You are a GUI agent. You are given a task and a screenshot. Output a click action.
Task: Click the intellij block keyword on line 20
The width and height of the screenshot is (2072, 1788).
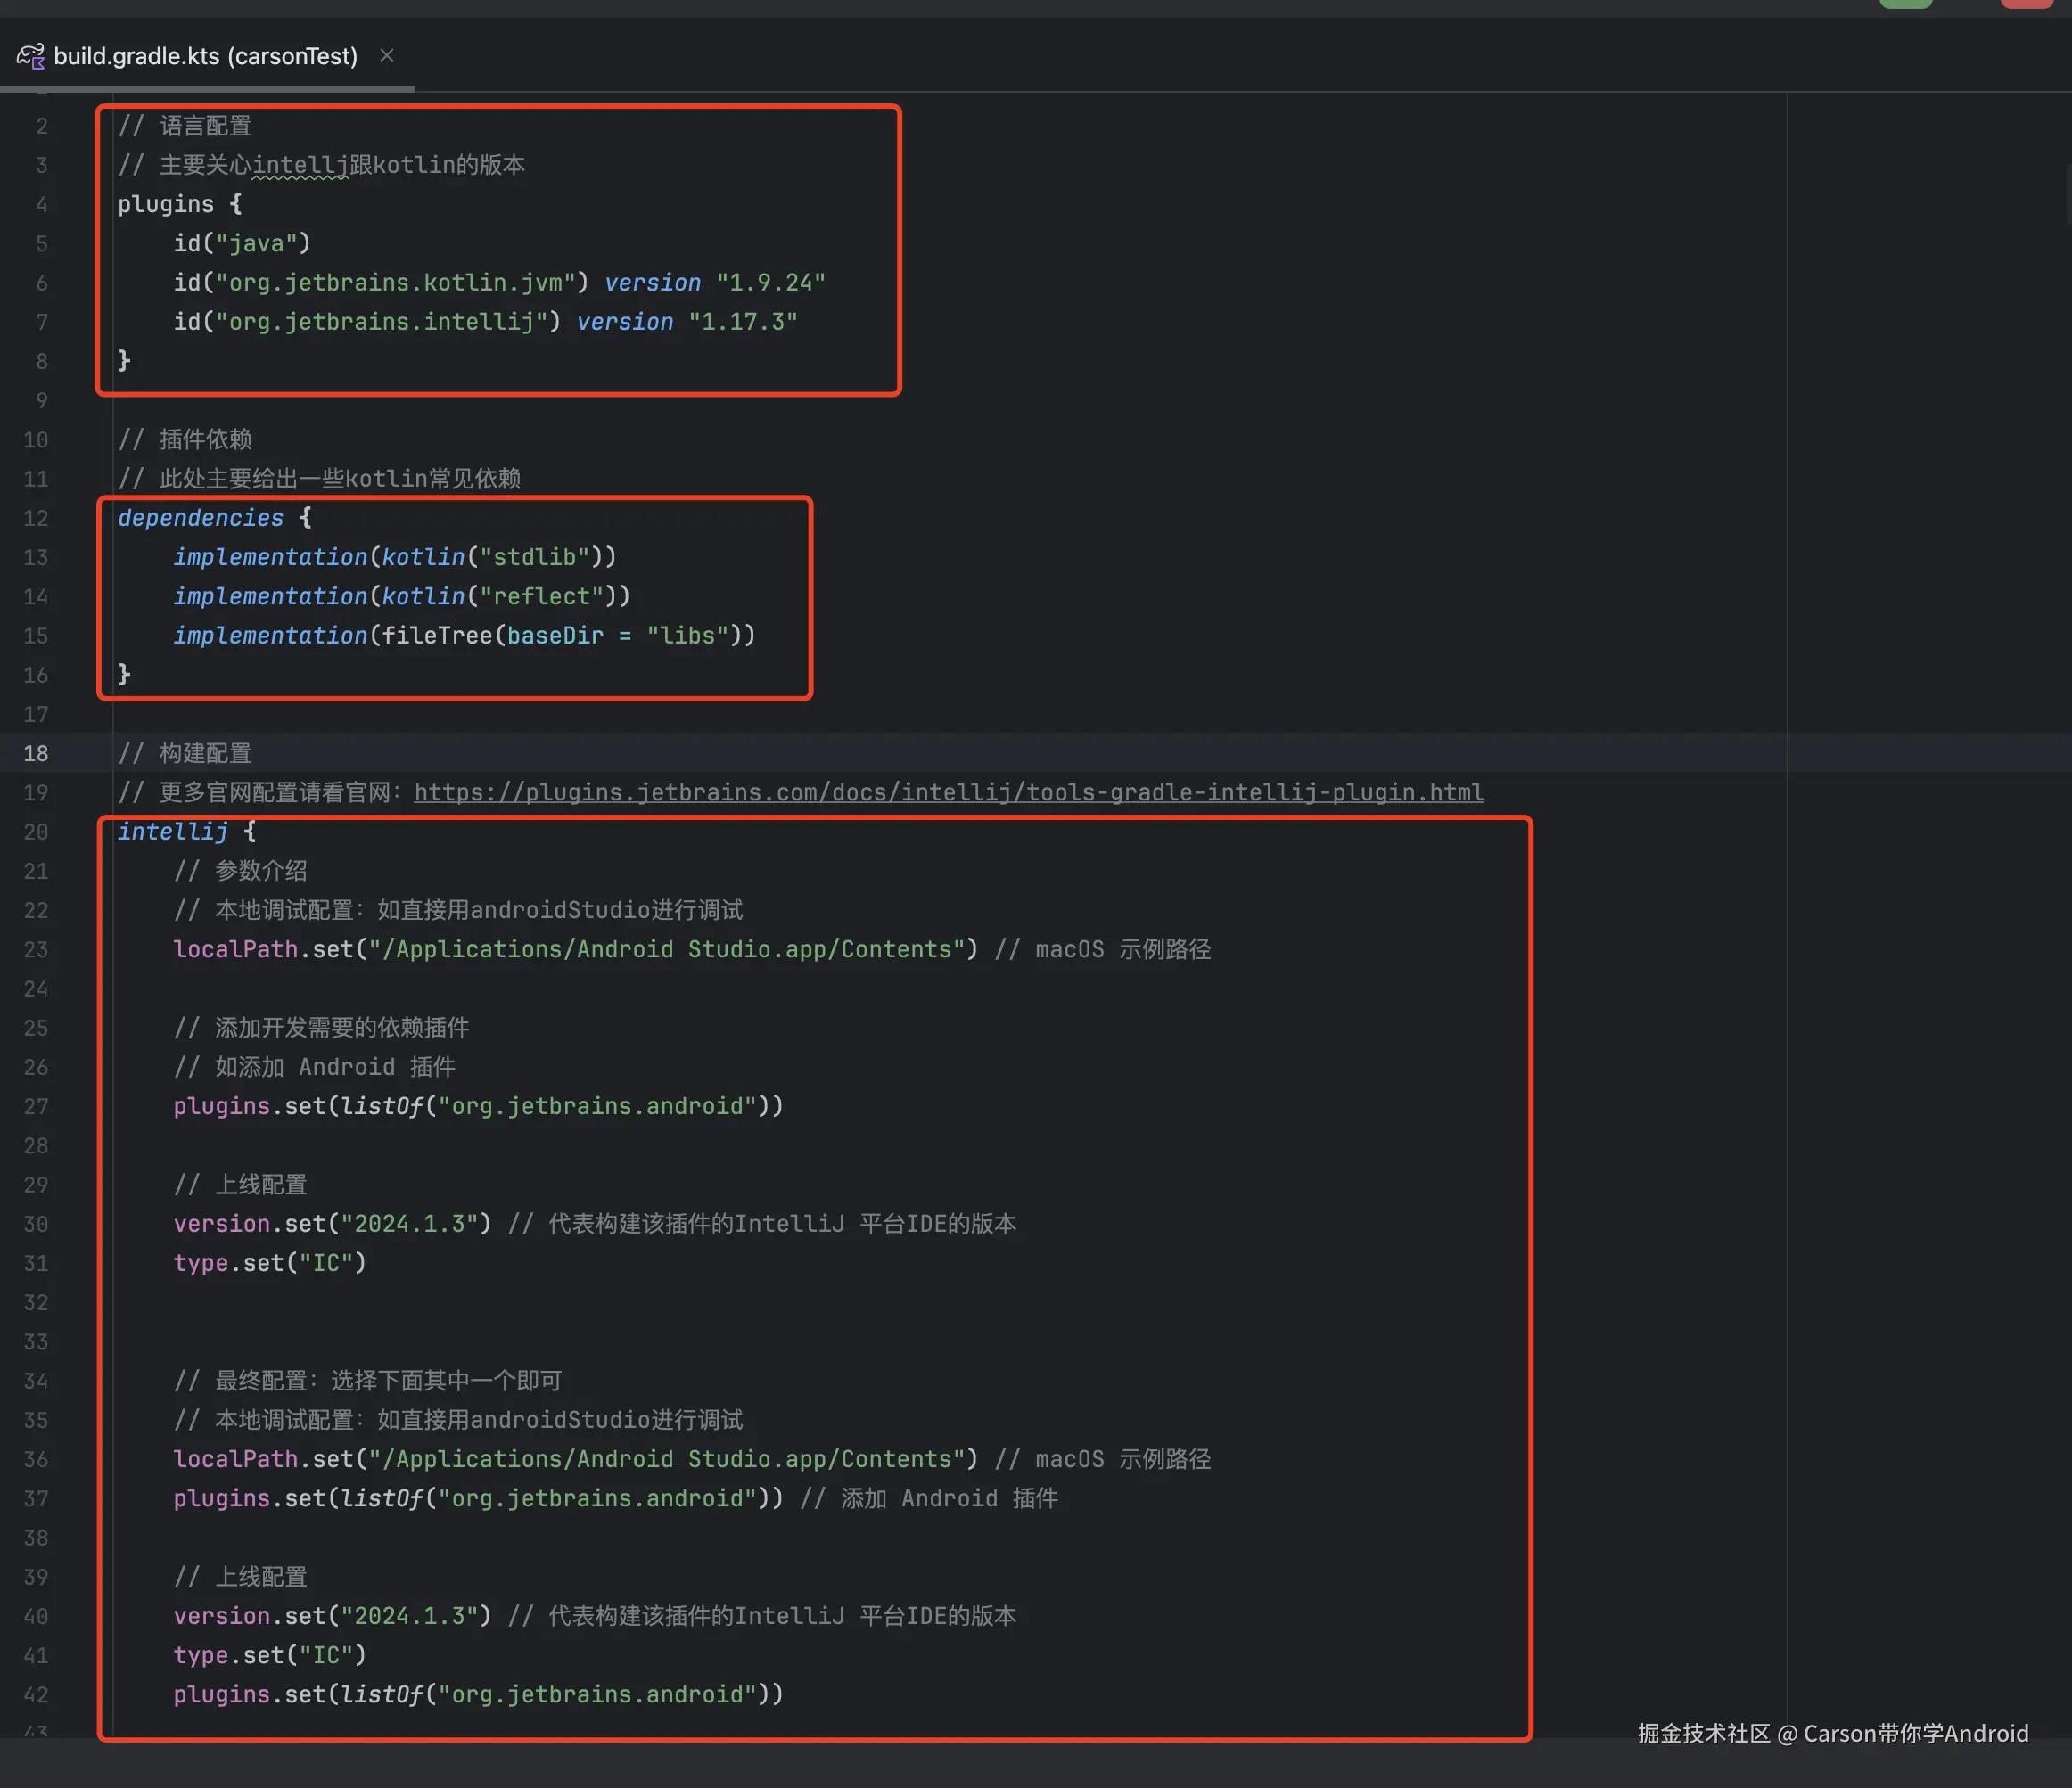(172, 832)
